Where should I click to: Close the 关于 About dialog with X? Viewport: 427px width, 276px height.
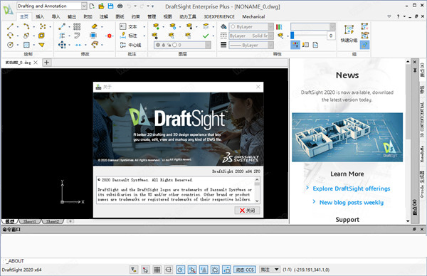pyautogui.click(x=258, y=87)
